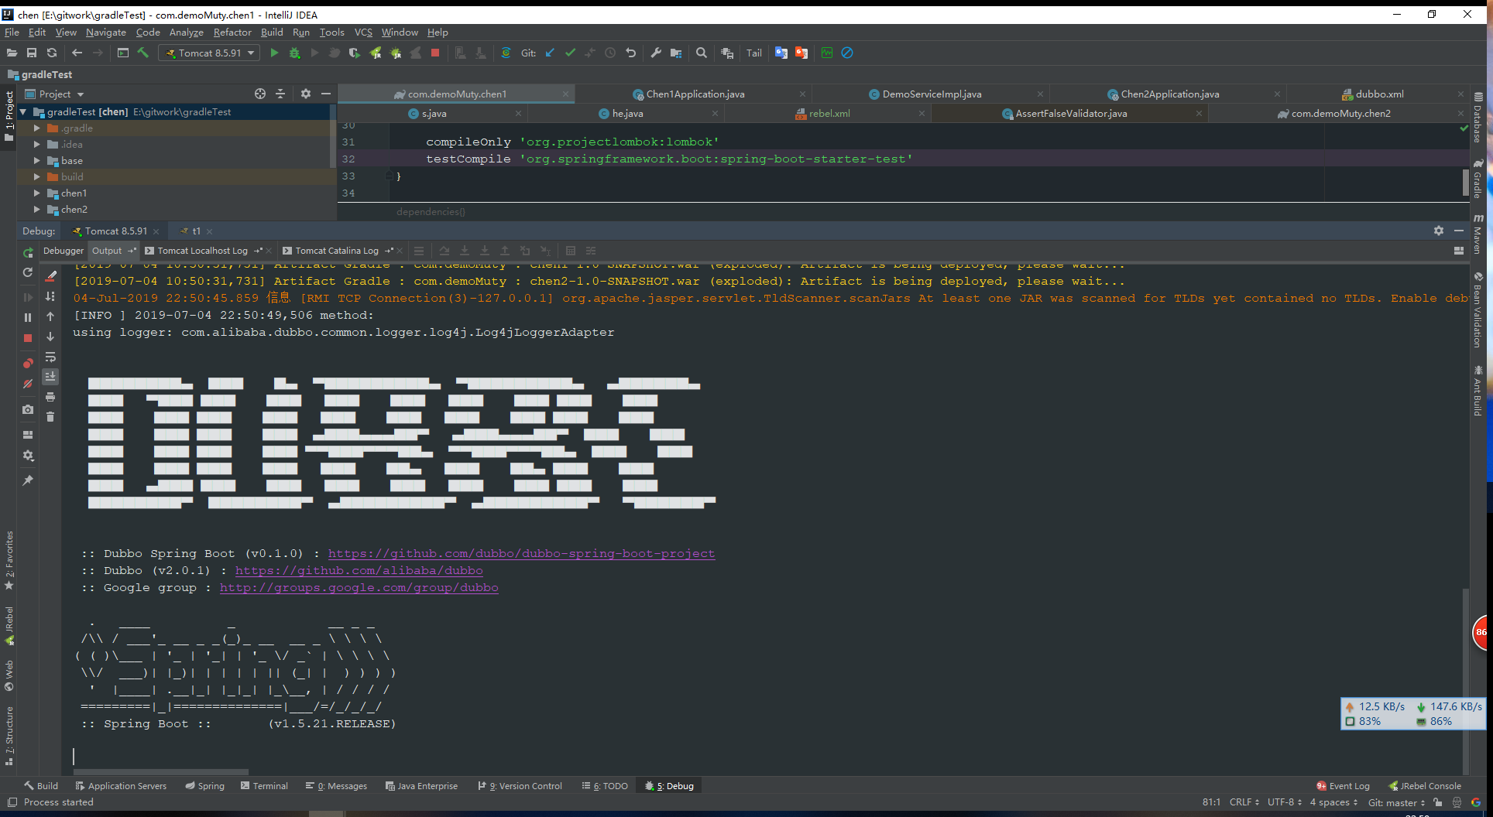Switch to the Debugger tab

coord(63,251)
